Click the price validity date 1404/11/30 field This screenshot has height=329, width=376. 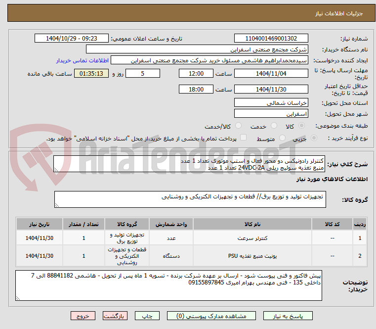pos(271,90)
